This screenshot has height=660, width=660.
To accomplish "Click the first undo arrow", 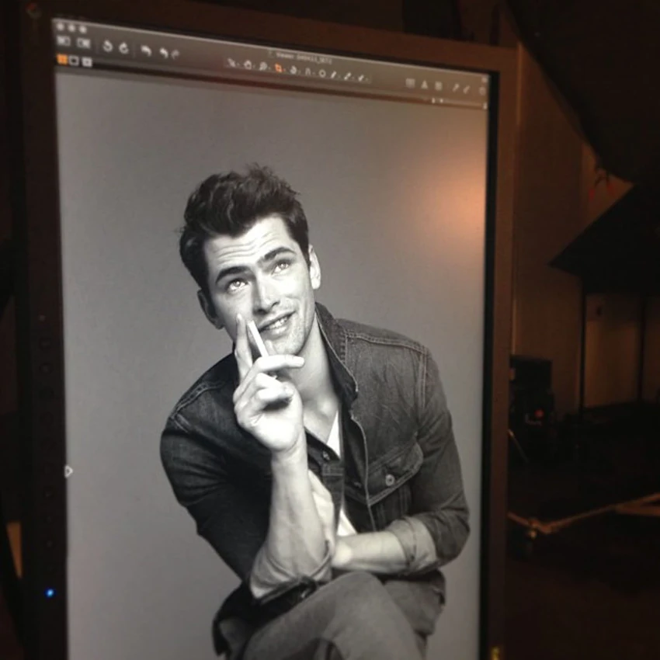I will pos(146,51).
